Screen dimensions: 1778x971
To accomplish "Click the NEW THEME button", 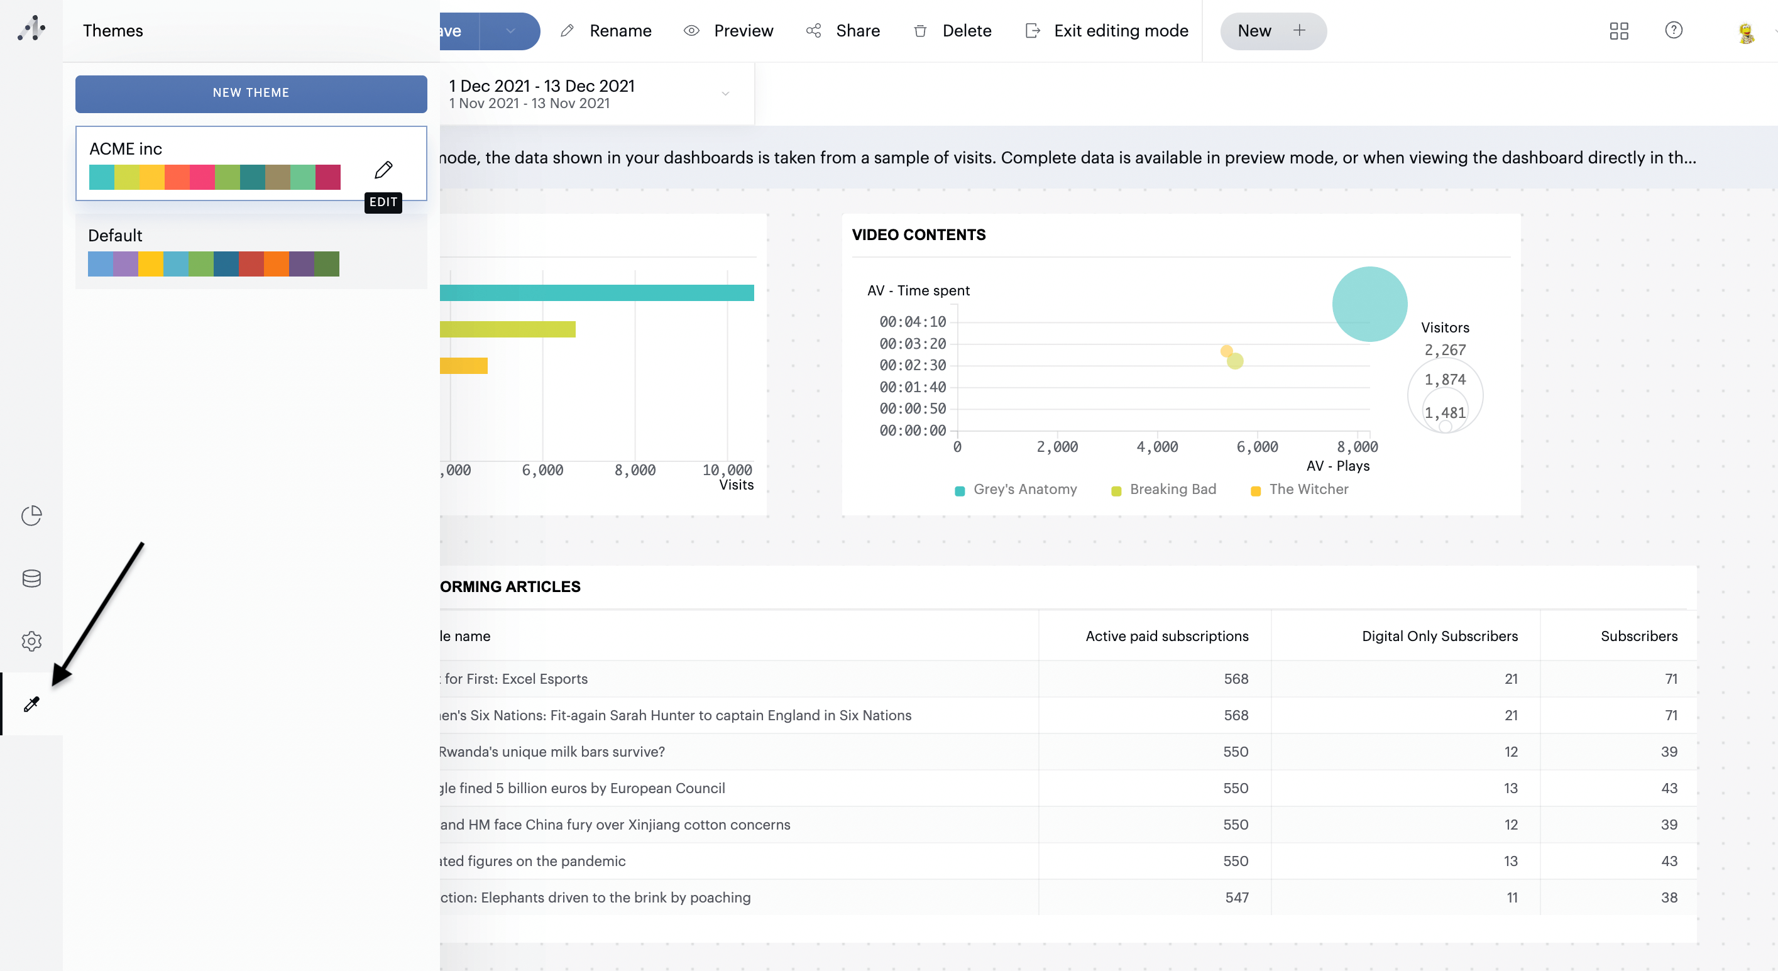I will (x=251, y=94).
